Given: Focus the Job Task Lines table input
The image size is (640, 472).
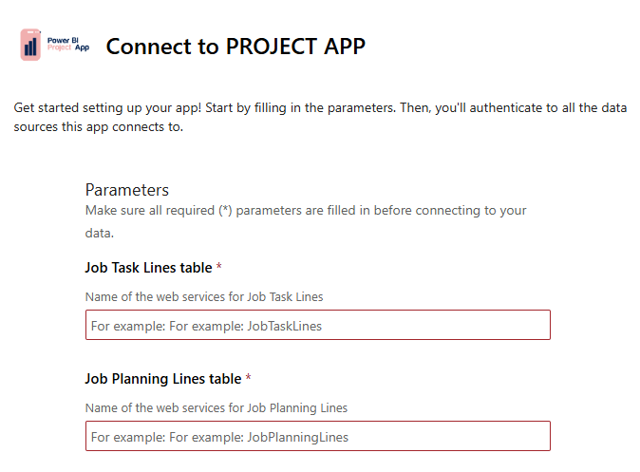Looking at the screenshot, I should coord(318,325).
